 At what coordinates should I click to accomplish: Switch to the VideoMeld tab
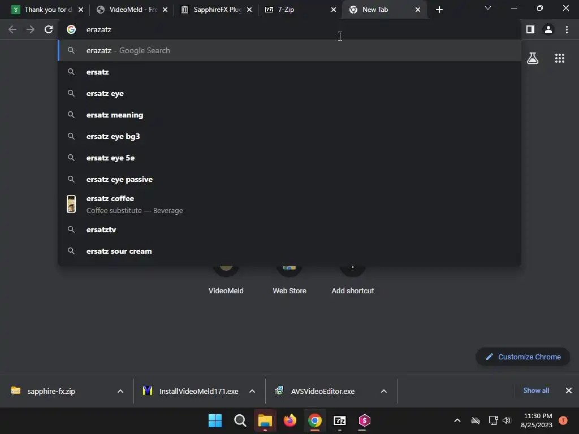(x=131, y=10)
